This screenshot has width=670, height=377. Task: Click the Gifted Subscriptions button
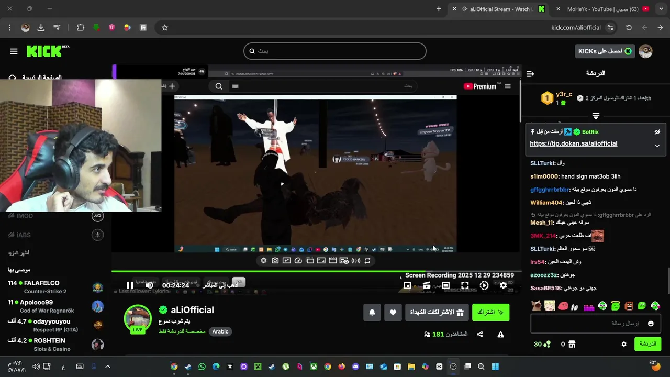[x=437, y=312]
